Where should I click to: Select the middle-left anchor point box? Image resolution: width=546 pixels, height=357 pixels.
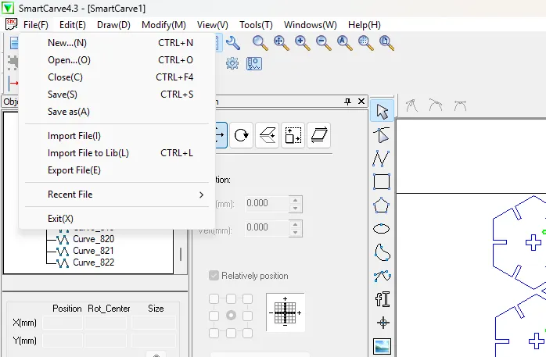pyautogui.click(x=214, y=316)
